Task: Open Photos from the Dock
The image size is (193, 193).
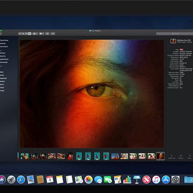Action: click(89, 179)
